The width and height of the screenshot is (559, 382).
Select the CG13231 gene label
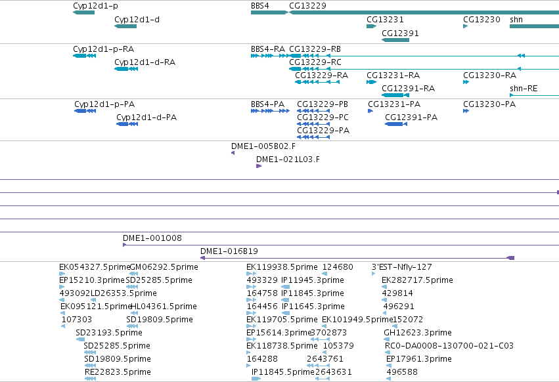point(385,20)
